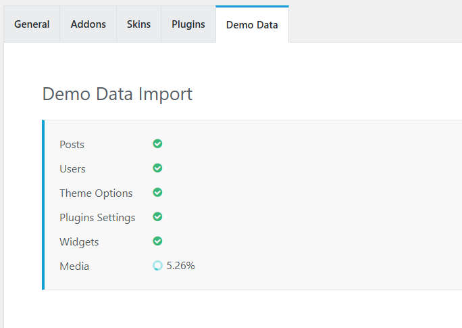Screen dimensions: 462x328
Task: Click the green checkmark next to Users
Action: point(157,168)
